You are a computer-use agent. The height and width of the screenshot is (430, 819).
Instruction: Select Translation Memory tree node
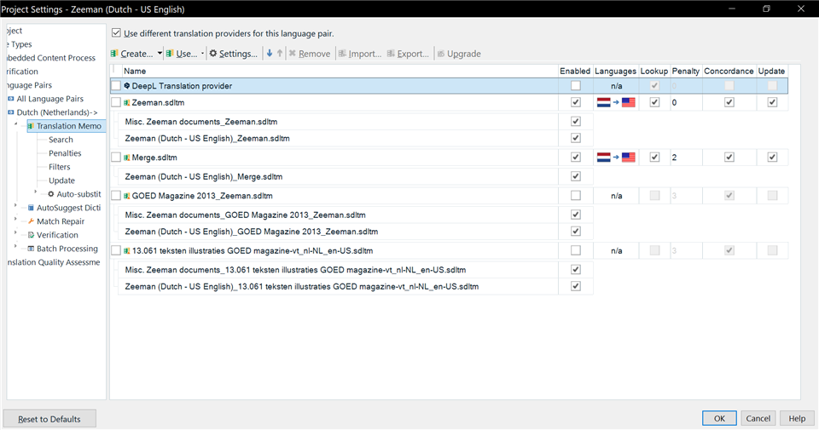pos(67,126)
